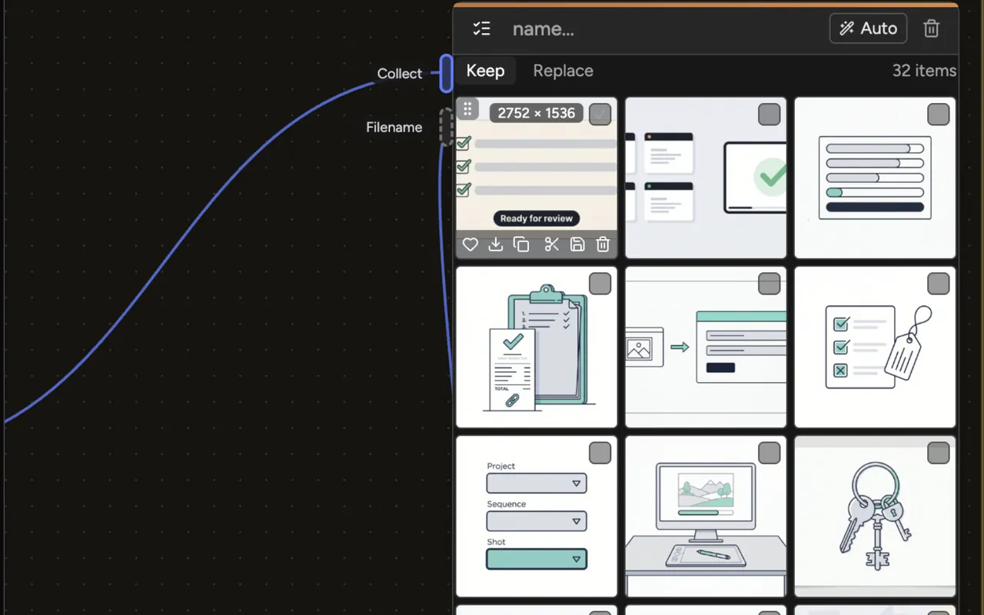This screenshot has width=984, height=615.
Task: Check the box on the progress bars image
Action: coord(939,115)
